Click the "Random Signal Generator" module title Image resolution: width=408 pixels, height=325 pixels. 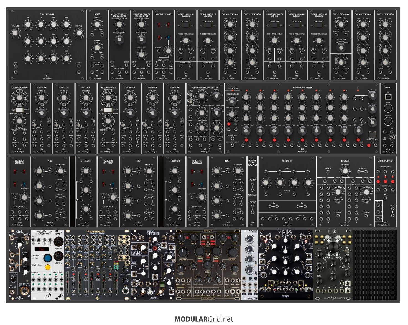click(252, 163)
